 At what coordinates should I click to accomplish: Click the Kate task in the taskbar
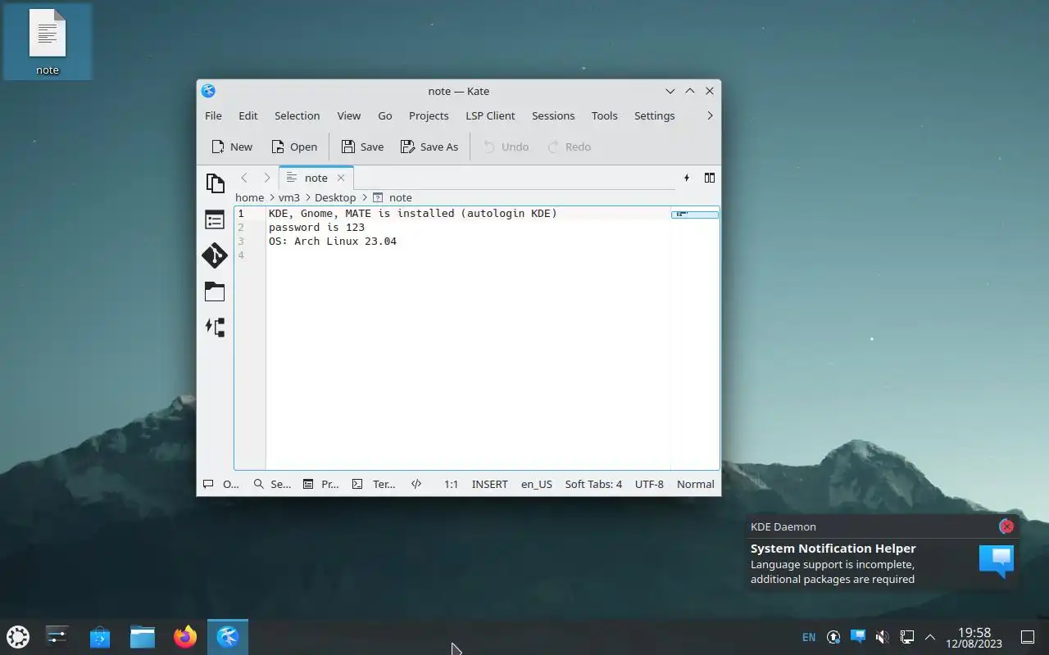[228, 636]
